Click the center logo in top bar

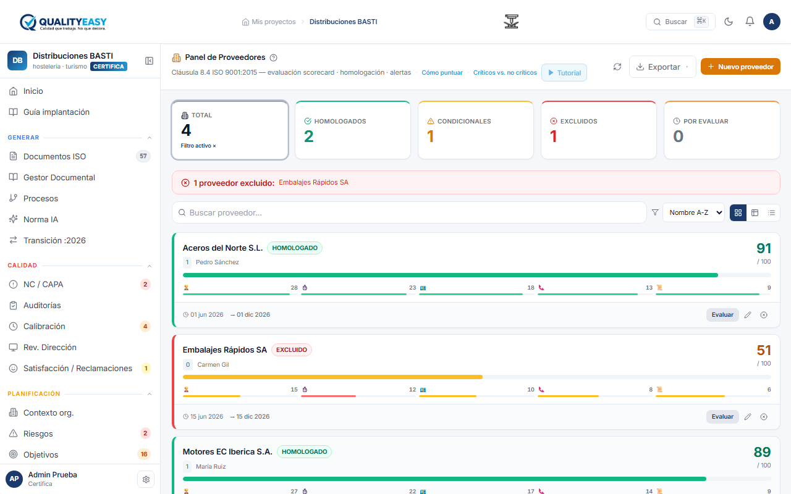click(511, 22)
